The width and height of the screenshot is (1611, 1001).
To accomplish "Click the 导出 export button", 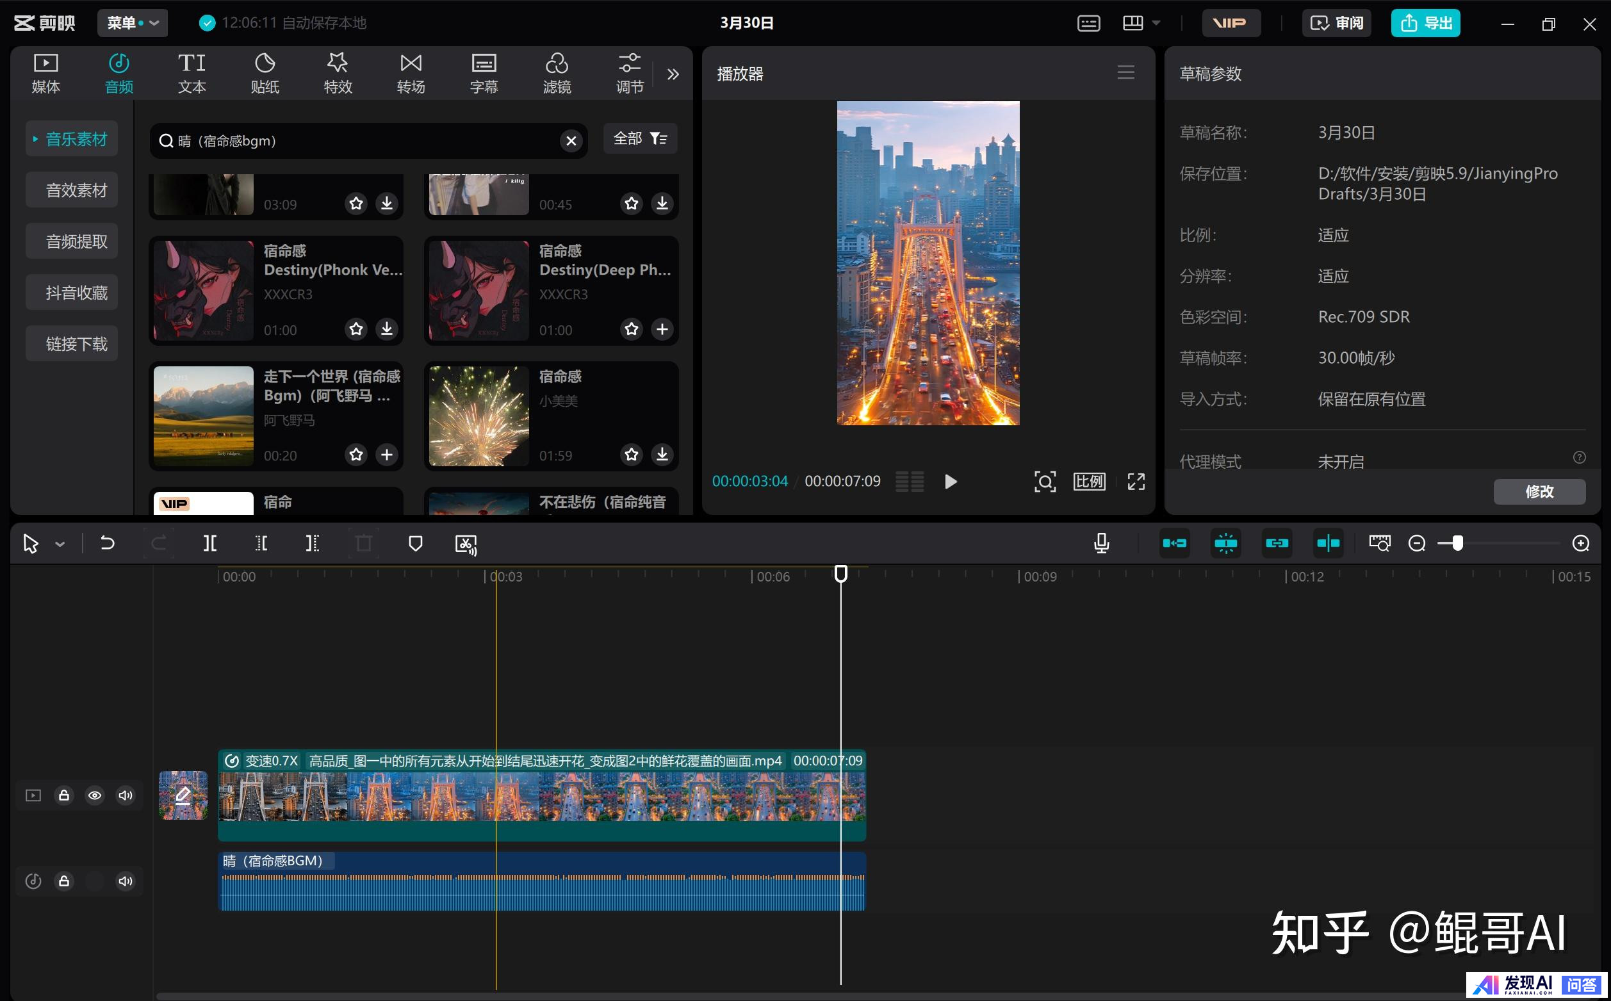I will point(1425,23).
